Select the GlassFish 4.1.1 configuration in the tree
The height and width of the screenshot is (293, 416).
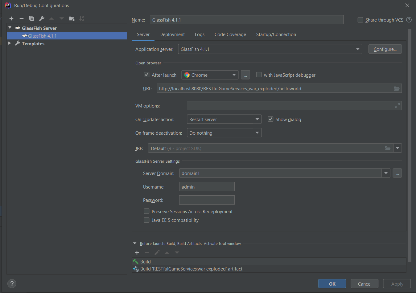tap(67, 36)
